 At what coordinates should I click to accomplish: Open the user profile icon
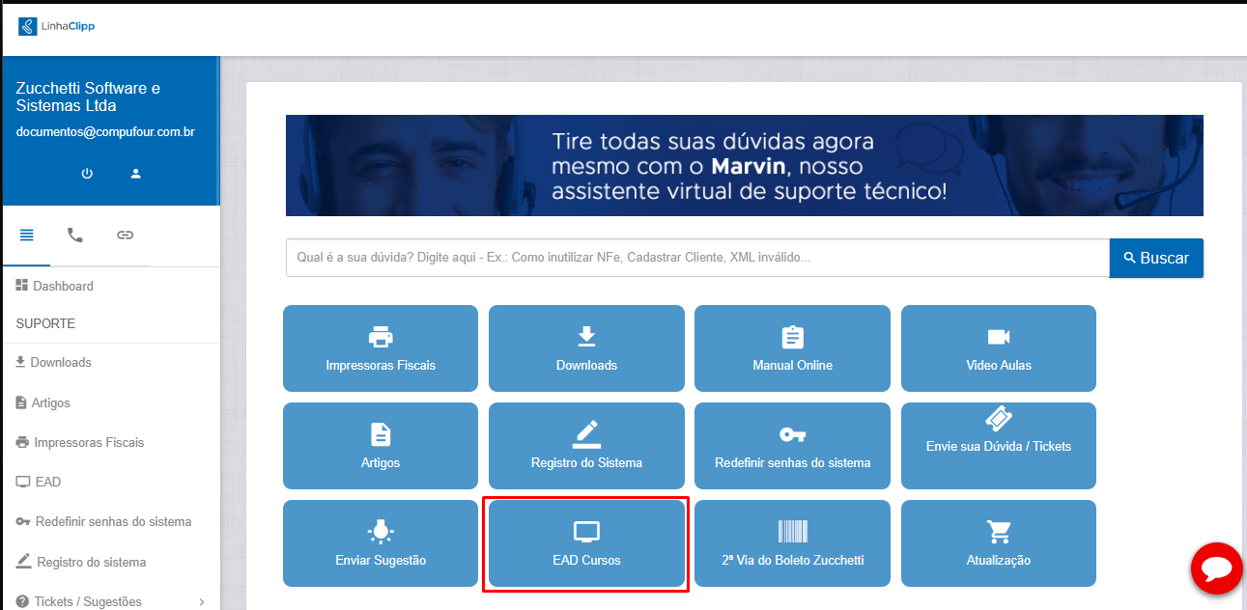click(136, 174)
